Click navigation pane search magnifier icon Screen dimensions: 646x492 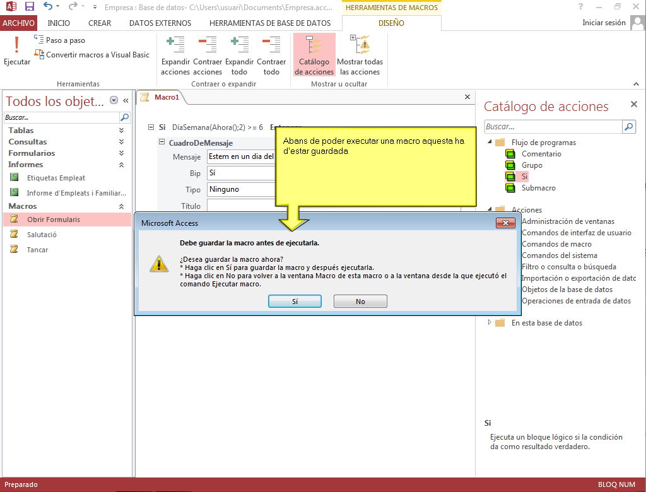click(x=124, y=117)
